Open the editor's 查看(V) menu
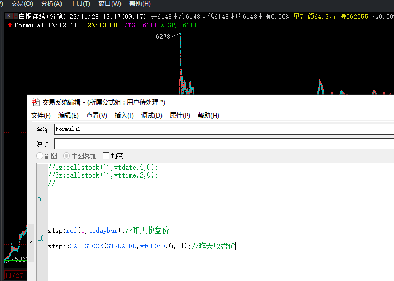Screen dimensions: 394x281 [96, 116]
